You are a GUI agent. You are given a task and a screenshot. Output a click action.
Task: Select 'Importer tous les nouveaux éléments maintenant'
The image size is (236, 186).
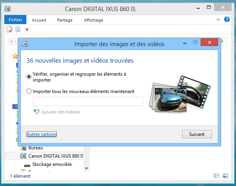[29, 91]
